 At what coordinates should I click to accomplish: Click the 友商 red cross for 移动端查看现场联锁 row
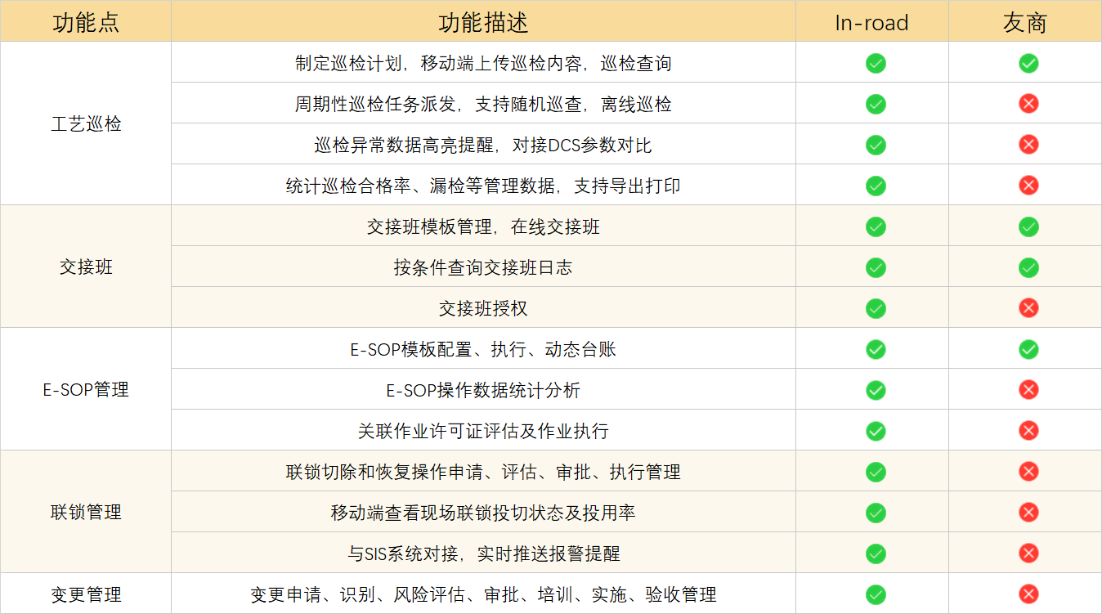[1028, 513]
